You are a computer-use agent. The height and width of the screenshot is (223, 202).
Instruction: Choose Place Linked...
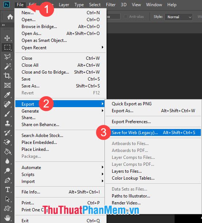click(x=60, y=149)
